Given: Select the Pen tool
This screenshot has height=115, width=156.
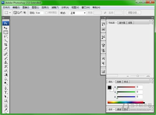Looking at the screenshot, I should (x=6, y=88).
